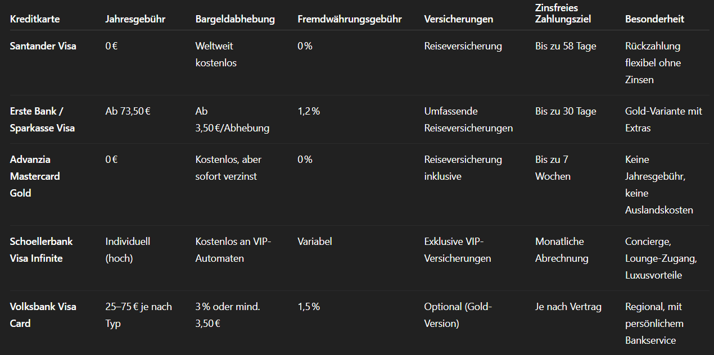Select the Zinsfreies Zahlungsziel header
This screenshot has width=714, height=355.
(x=563, y=13)
